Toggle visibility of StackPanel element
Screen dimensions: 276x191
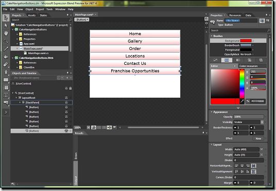tap(66, 102)
